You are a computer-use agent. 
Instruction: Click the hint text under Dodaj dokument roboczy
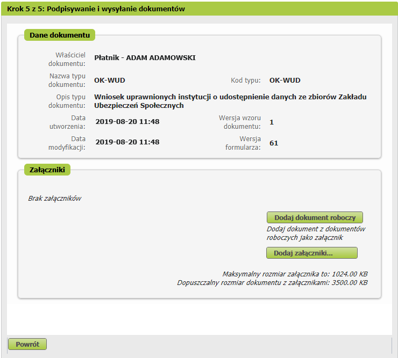tap(316, 233)
